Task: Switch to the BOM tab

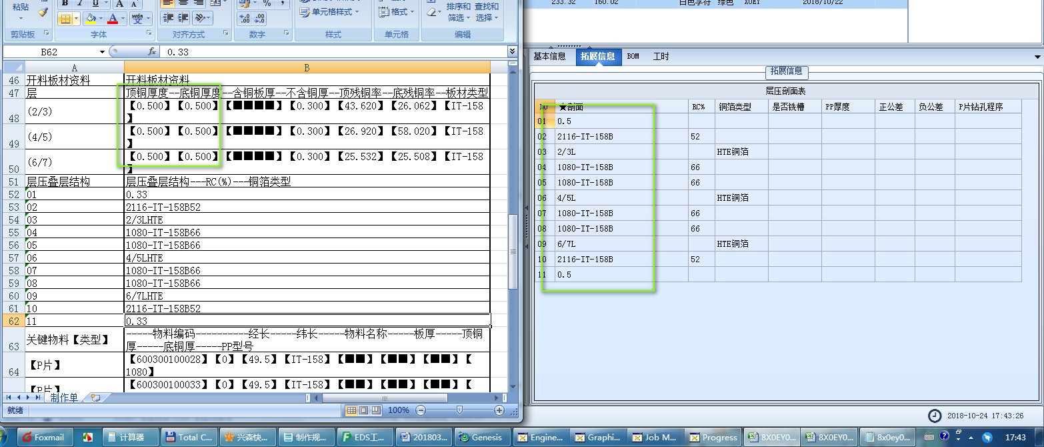Action: pyautogui.click(x=633, y=57)
